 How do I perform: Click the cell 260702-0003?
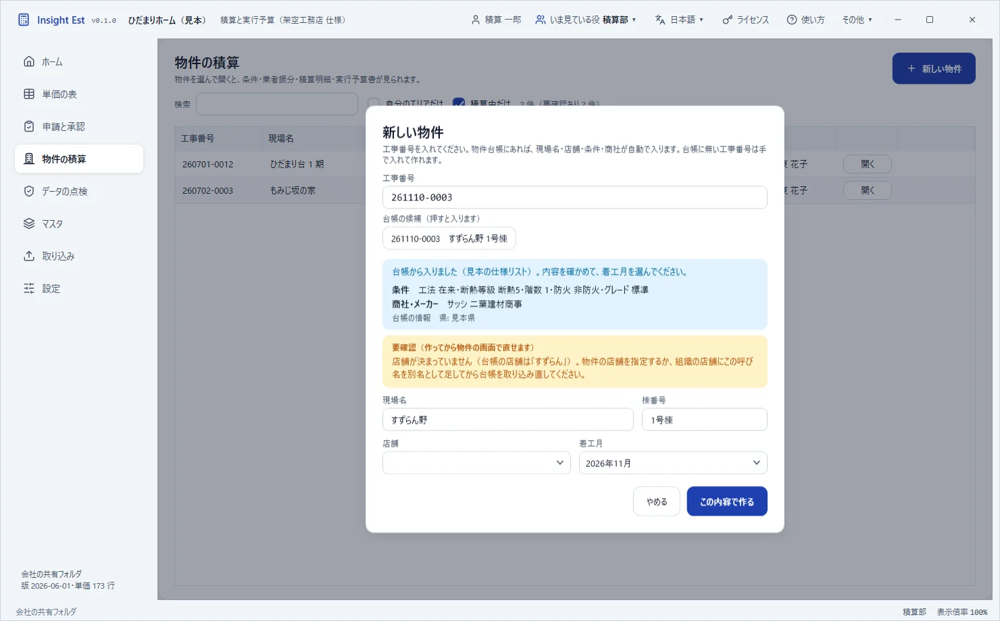207,190
